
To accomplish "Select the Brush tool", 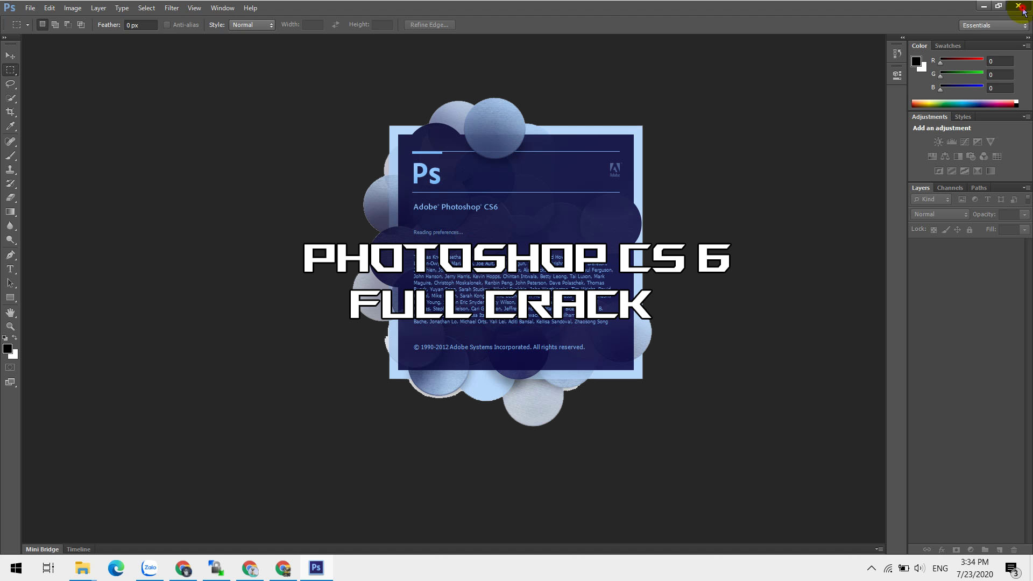I will point(11,154).
